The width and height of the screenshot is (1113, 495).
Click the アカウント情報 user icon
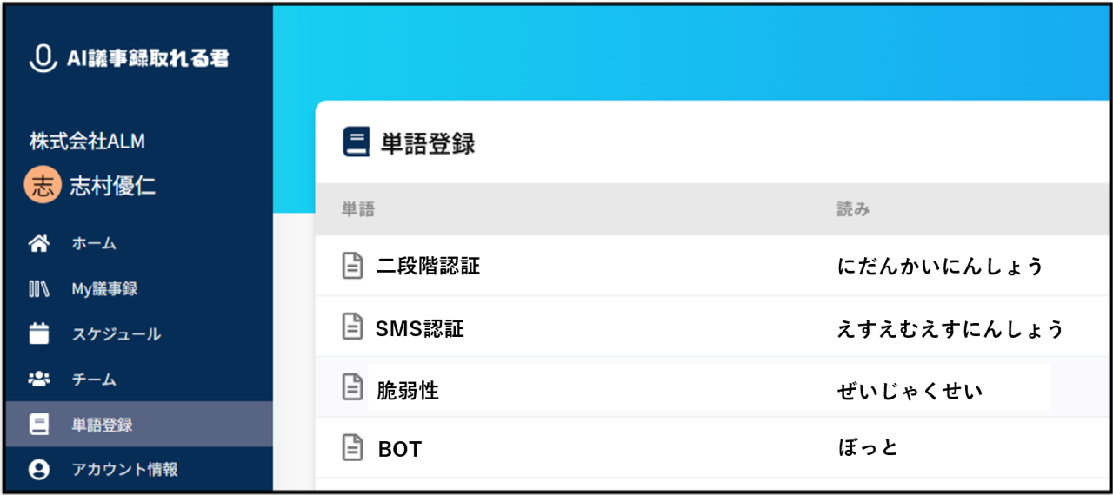coord(39,470)
